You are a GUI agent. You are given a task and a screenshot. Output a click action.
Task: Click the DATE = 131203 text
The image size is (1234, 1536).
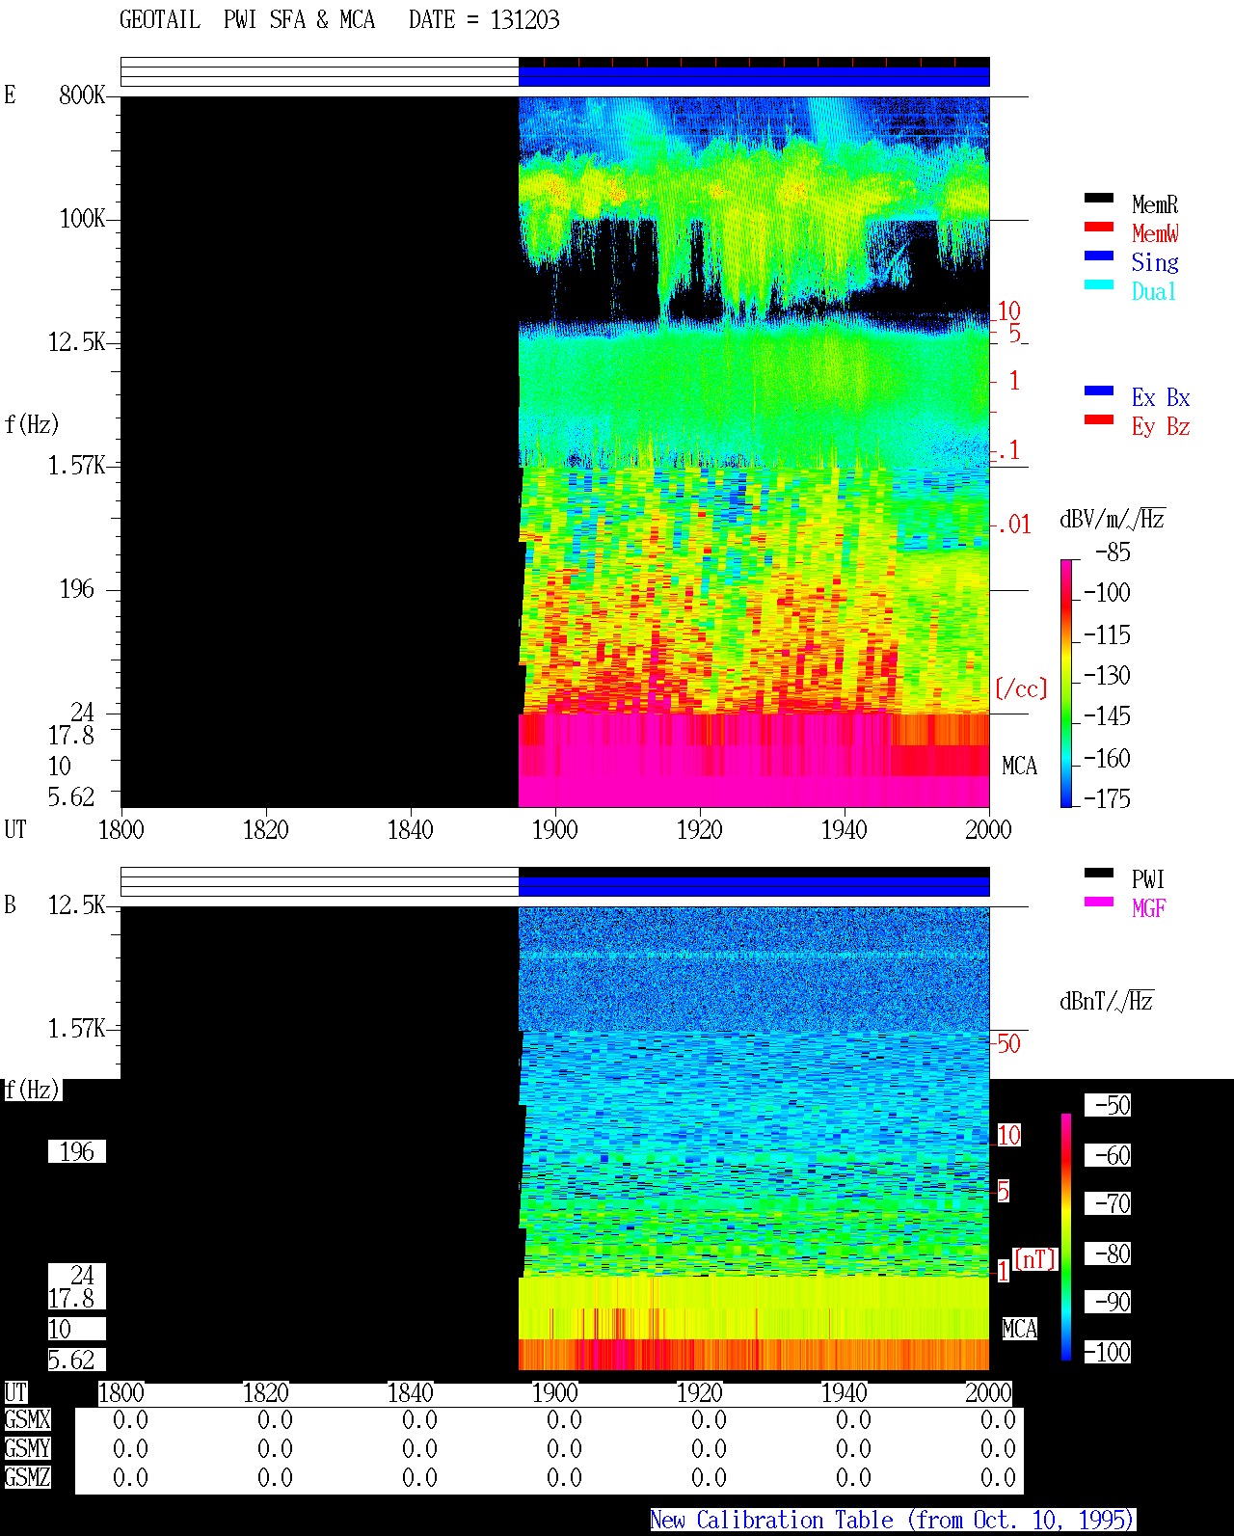tap(484, 20)
